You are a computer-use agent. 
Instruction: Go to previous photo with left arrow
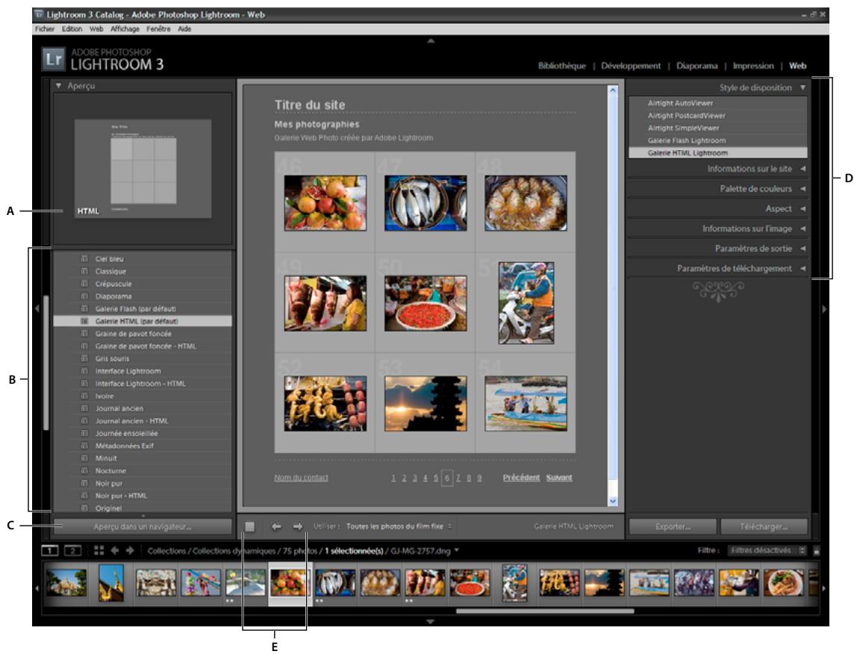(276, 526)
